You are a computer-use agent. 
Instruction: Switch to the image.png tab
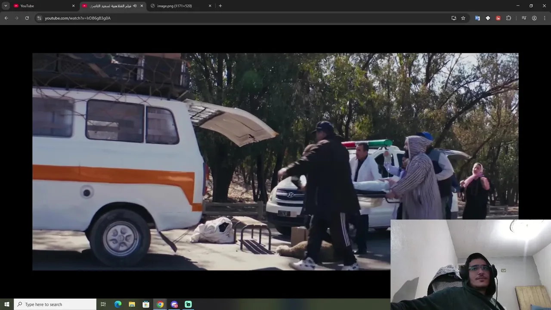coord(181,6)
